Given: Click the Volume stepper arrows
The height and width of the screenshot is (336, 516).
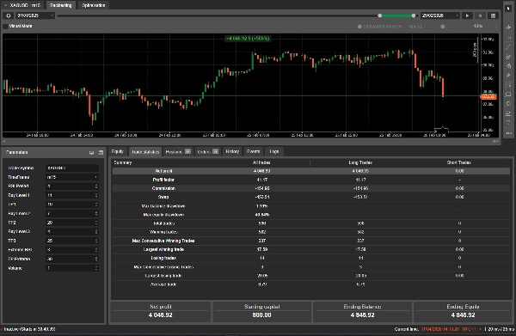Looking at the screenshot, I should point(96,268).
